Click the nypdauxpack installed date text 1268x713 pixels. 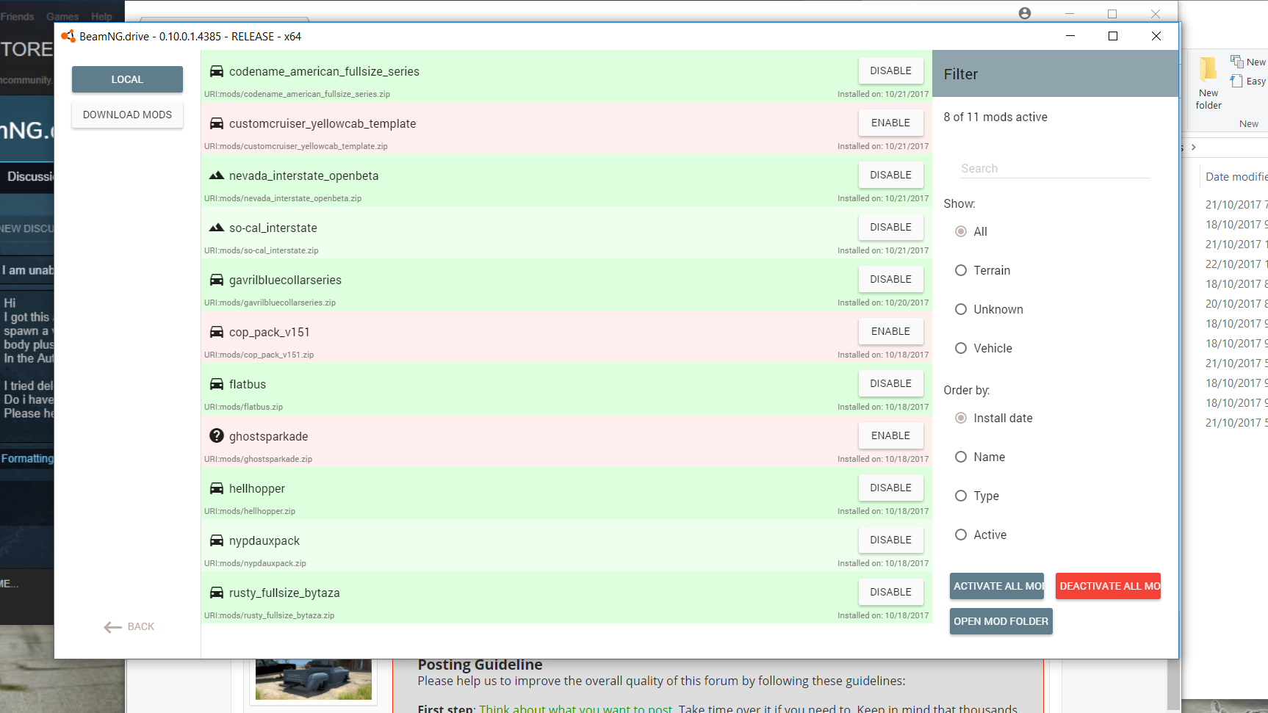pyautogui.click(x=883, y=563)
